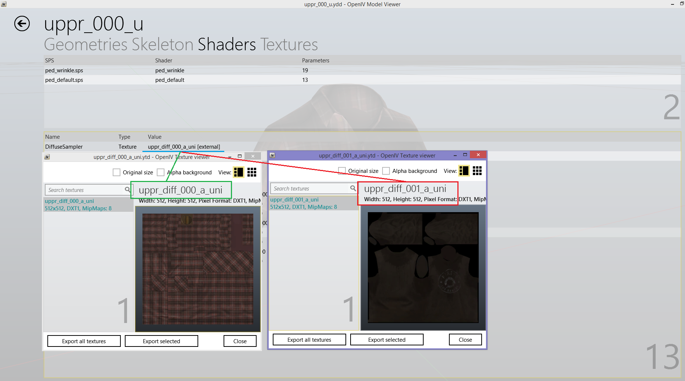Viewport: 685px width, 381px height.
Task: Switch to the Skeleton tab
Action: pos(163,45)
